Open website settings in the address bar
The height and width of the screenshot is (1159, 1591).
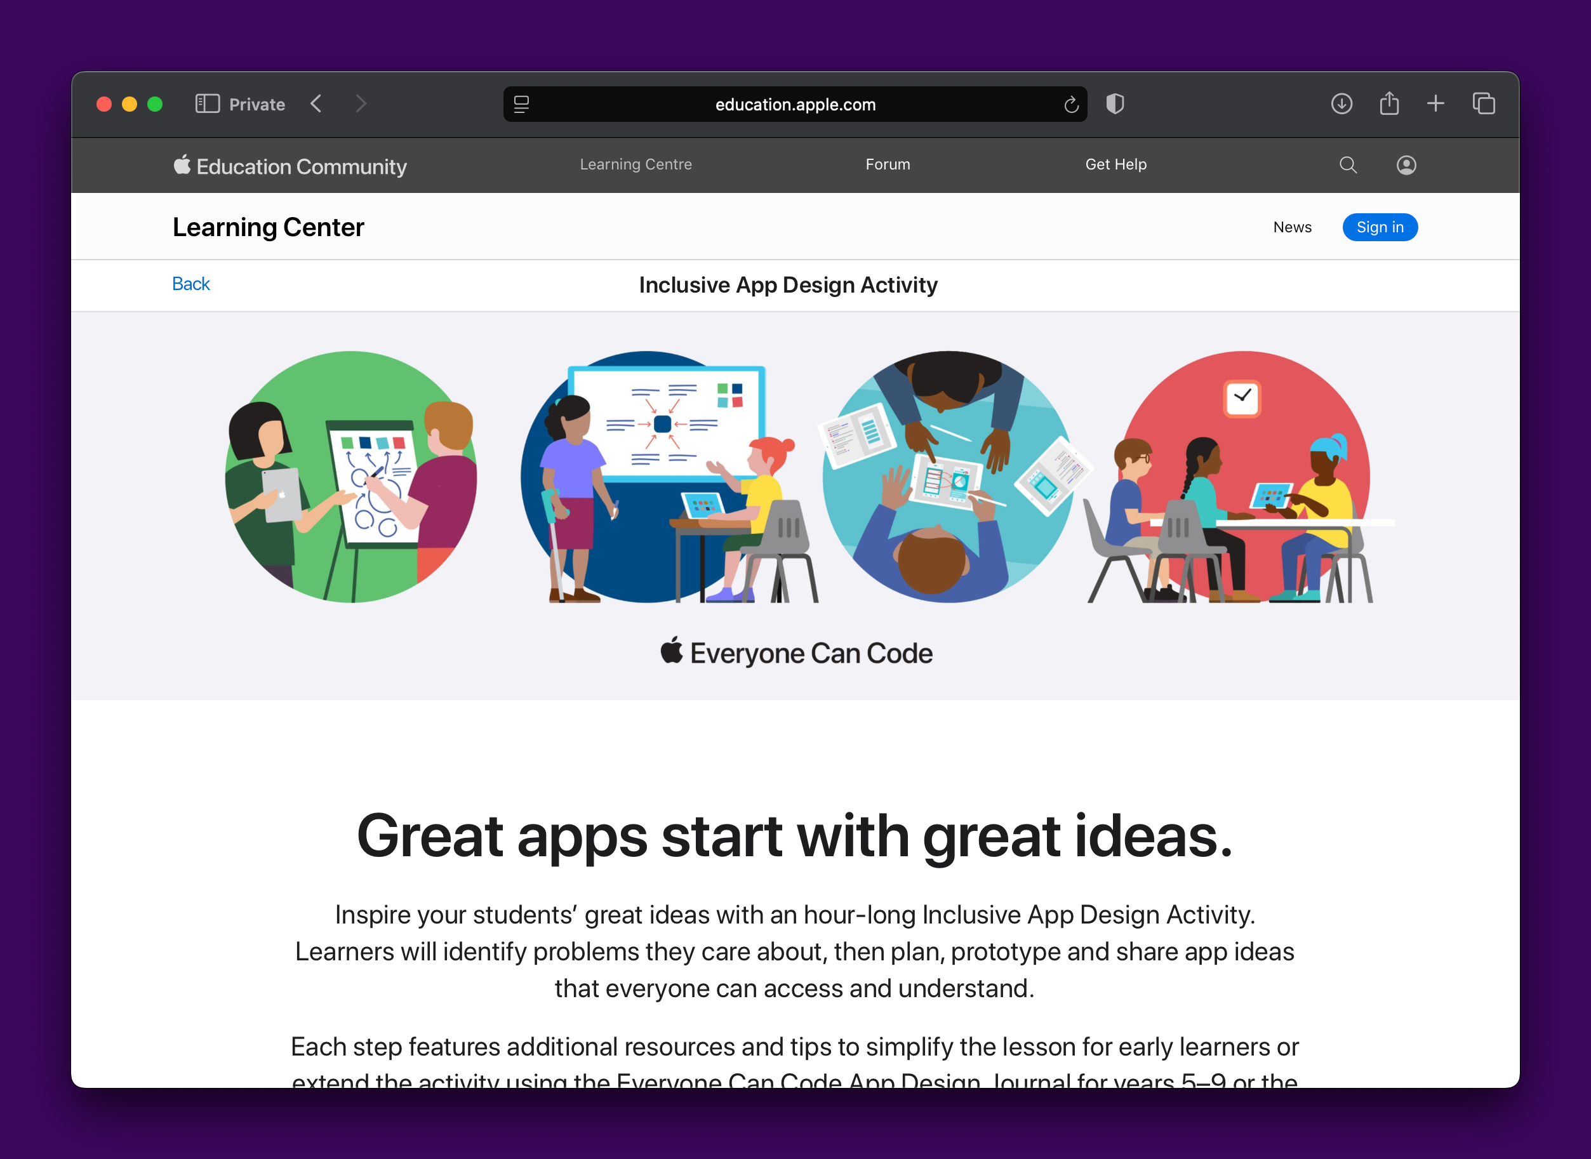(x=522, y=104)
